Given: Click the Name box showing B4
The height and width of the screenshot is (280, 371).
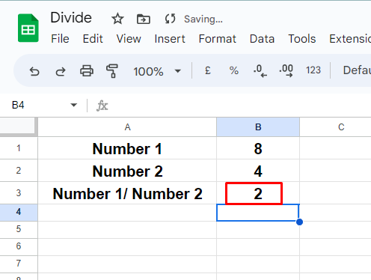Looking at the screenshot, I should click(18, 105).
